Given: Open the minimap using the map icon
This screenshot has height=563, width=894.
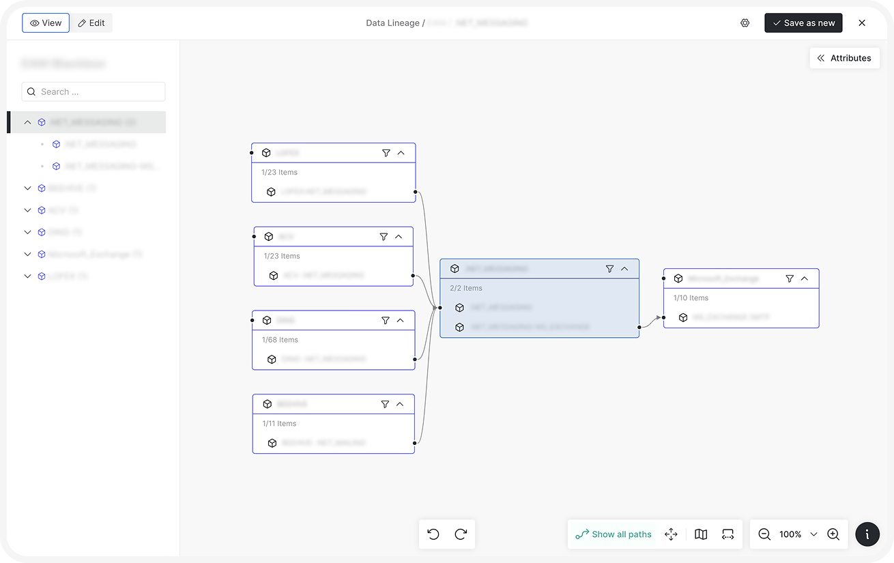Looking at the screenshot, I should click(x=701, y=534).
